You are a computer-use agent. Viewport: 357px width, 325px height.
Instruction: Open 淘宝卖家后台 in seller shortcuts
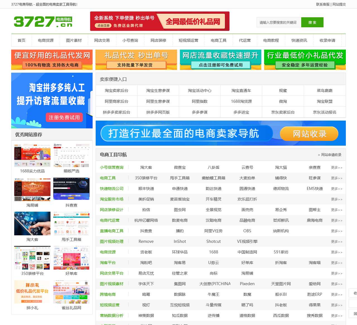(117, 91)
